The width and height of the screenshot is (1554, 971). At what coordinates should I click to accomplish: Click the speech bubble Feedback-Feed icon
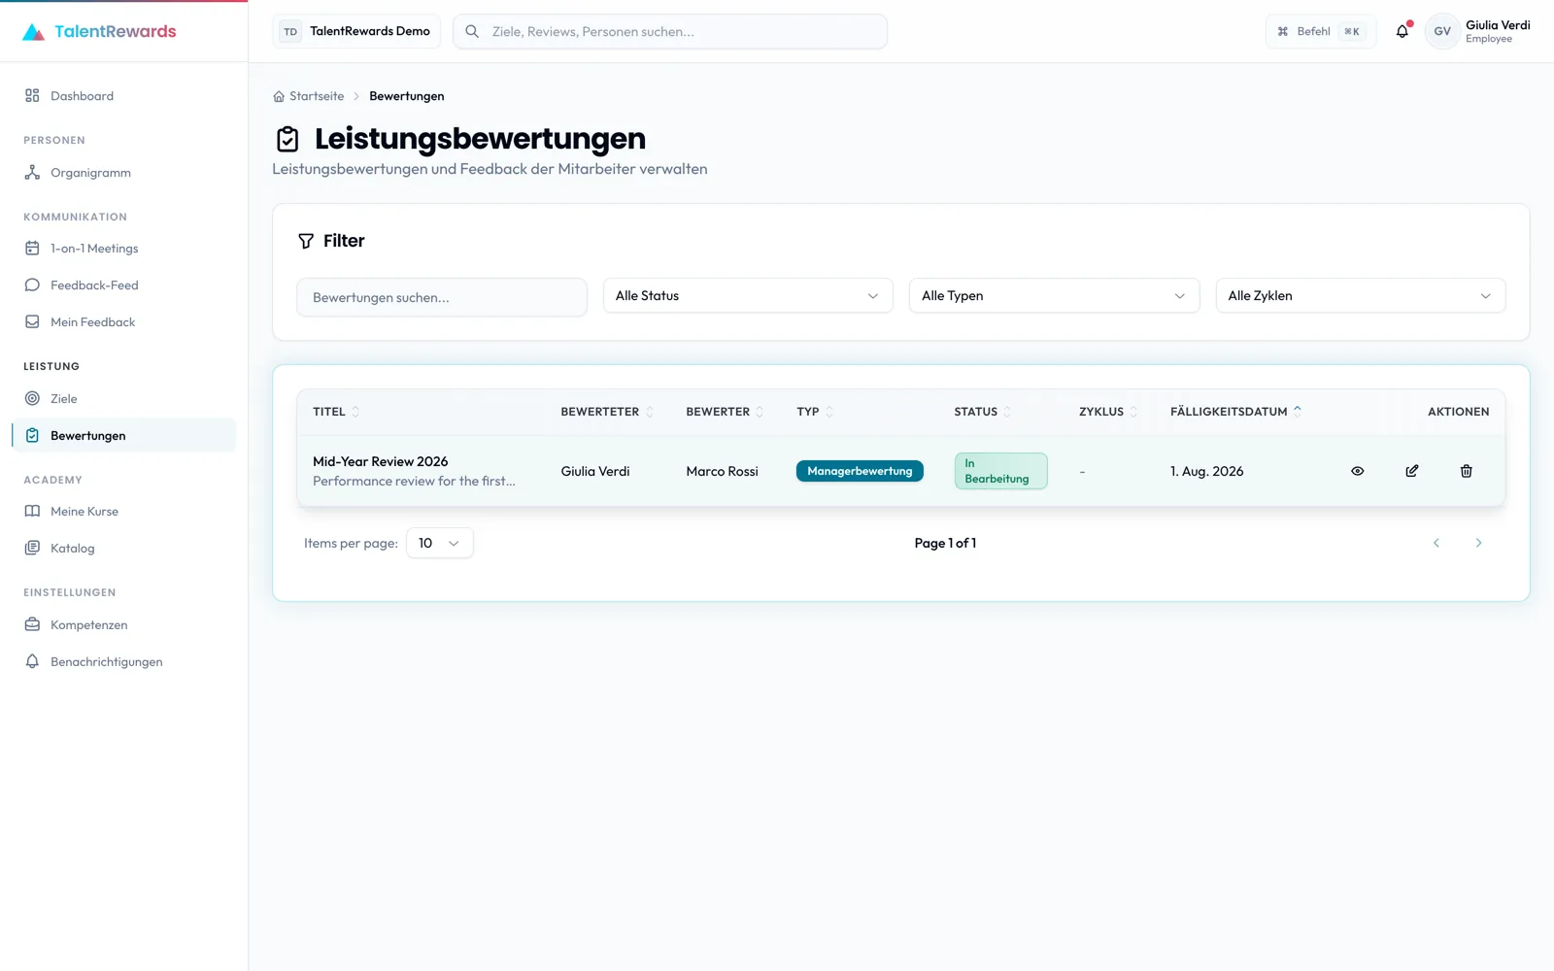(32, 285)
